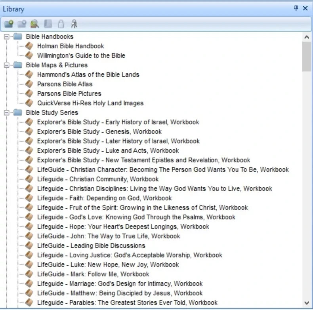The image size is (313, 310).
Task: Select the Bible Handbooks folder label
Action: (x=50, y=37)
